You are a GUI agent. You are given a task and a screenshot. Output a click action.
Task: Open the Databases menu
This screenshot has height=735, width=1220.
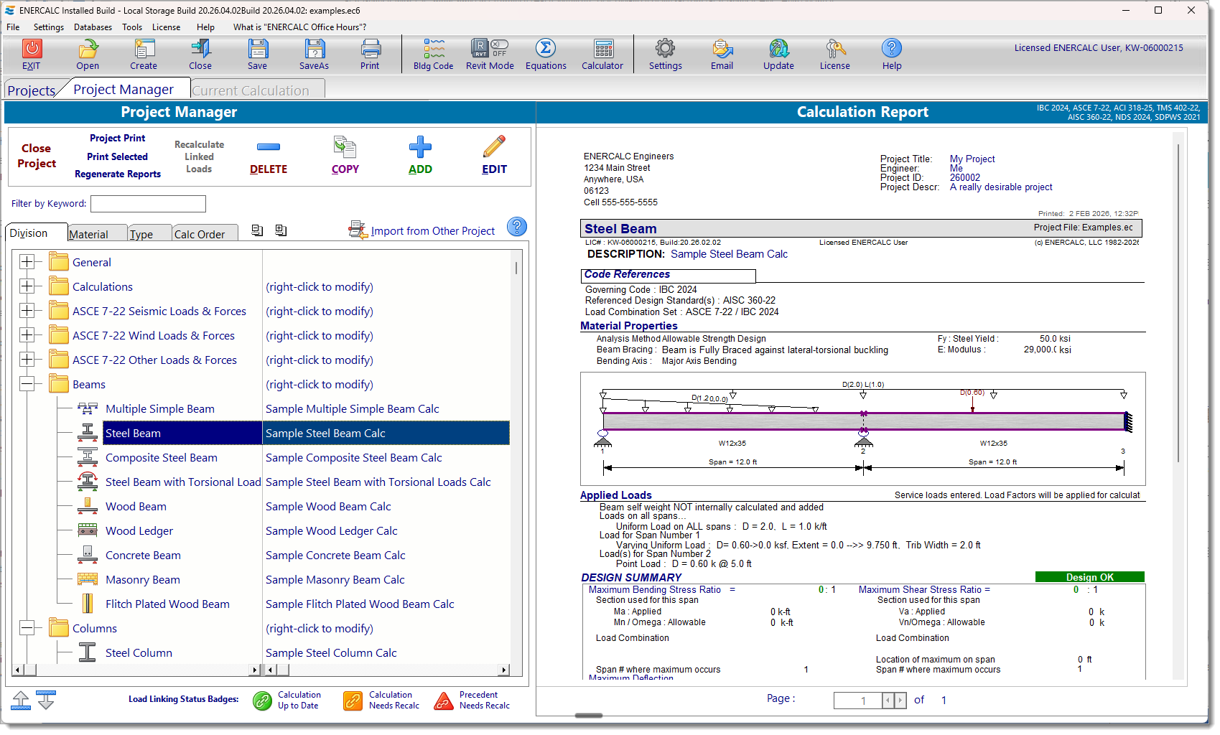pyautogui.click(x=93, y=27)
